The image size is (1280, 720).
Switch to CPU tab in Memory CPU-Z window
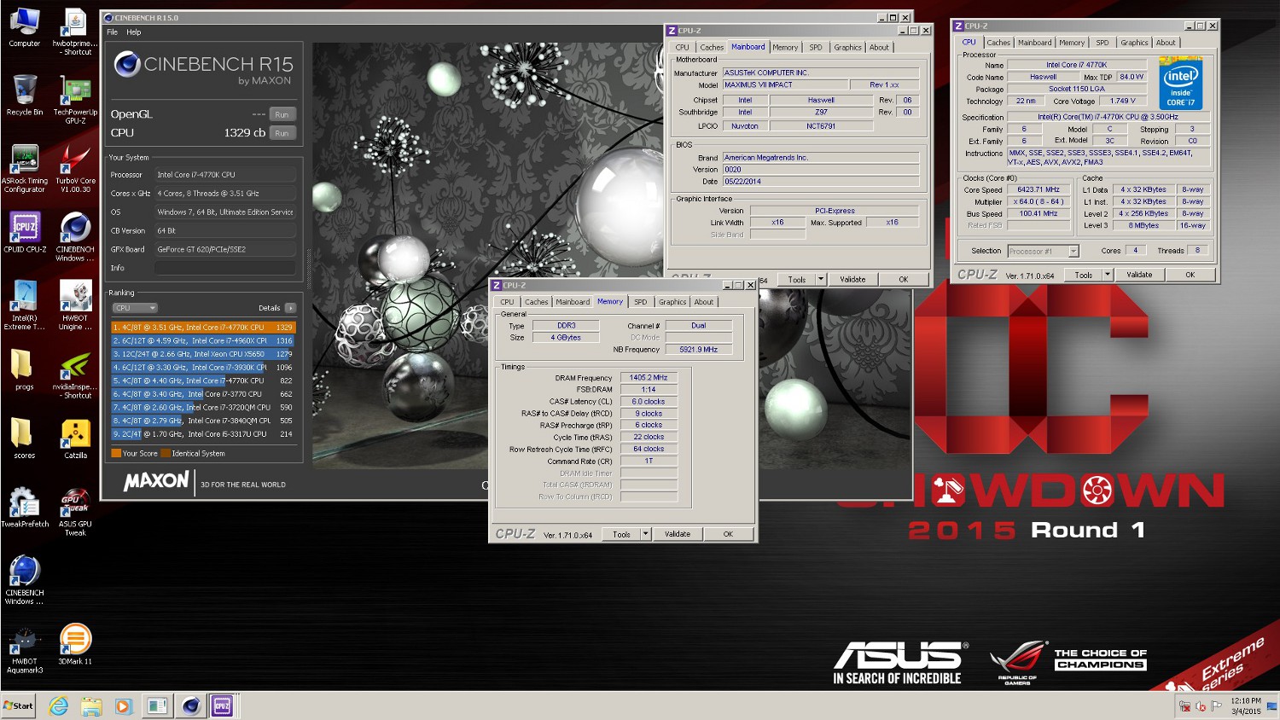(x=507, y=302)
